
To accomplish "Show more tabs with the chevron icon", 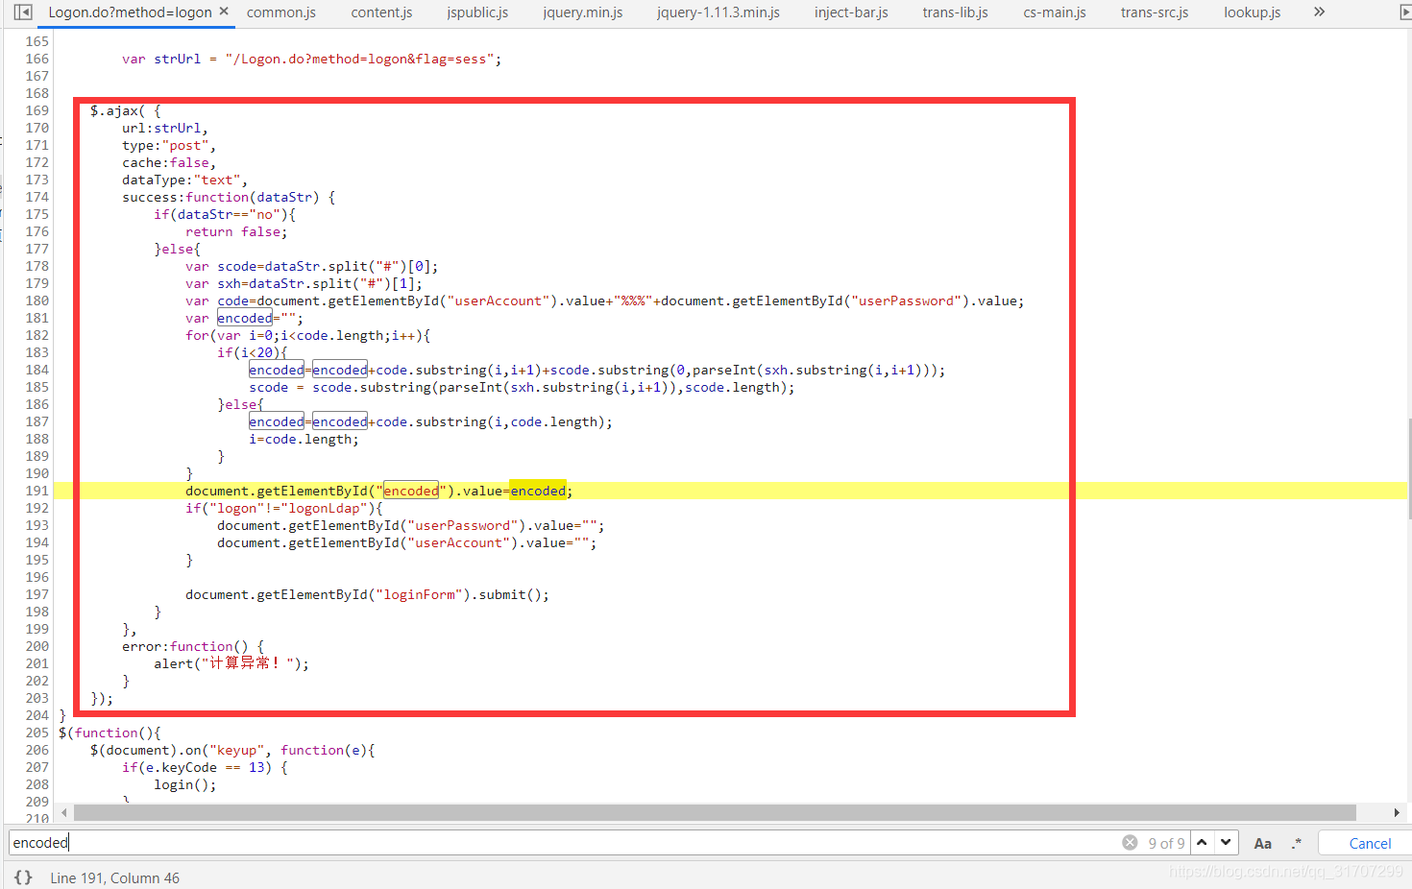I will pyautogui.click(x=1320, y=12).
